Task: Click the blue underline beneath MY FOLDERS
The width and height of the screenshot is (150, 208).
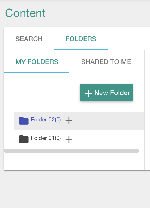Action: click(37, 73)
